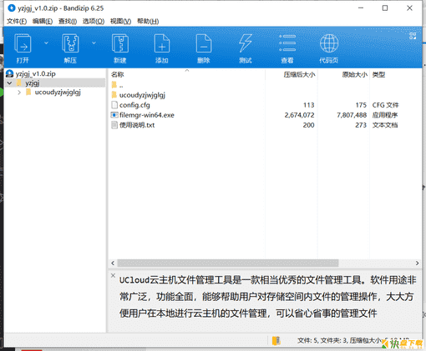Click the 应用程序 type cell
The height and width of the screenshot is (351, 426).
pos(385,115)
